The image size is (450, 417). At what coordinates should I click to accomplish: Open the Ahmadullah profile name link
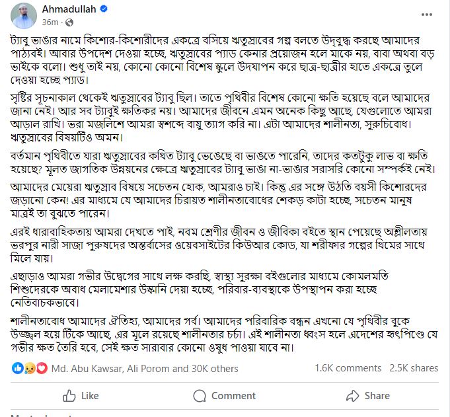pos(70,10)
